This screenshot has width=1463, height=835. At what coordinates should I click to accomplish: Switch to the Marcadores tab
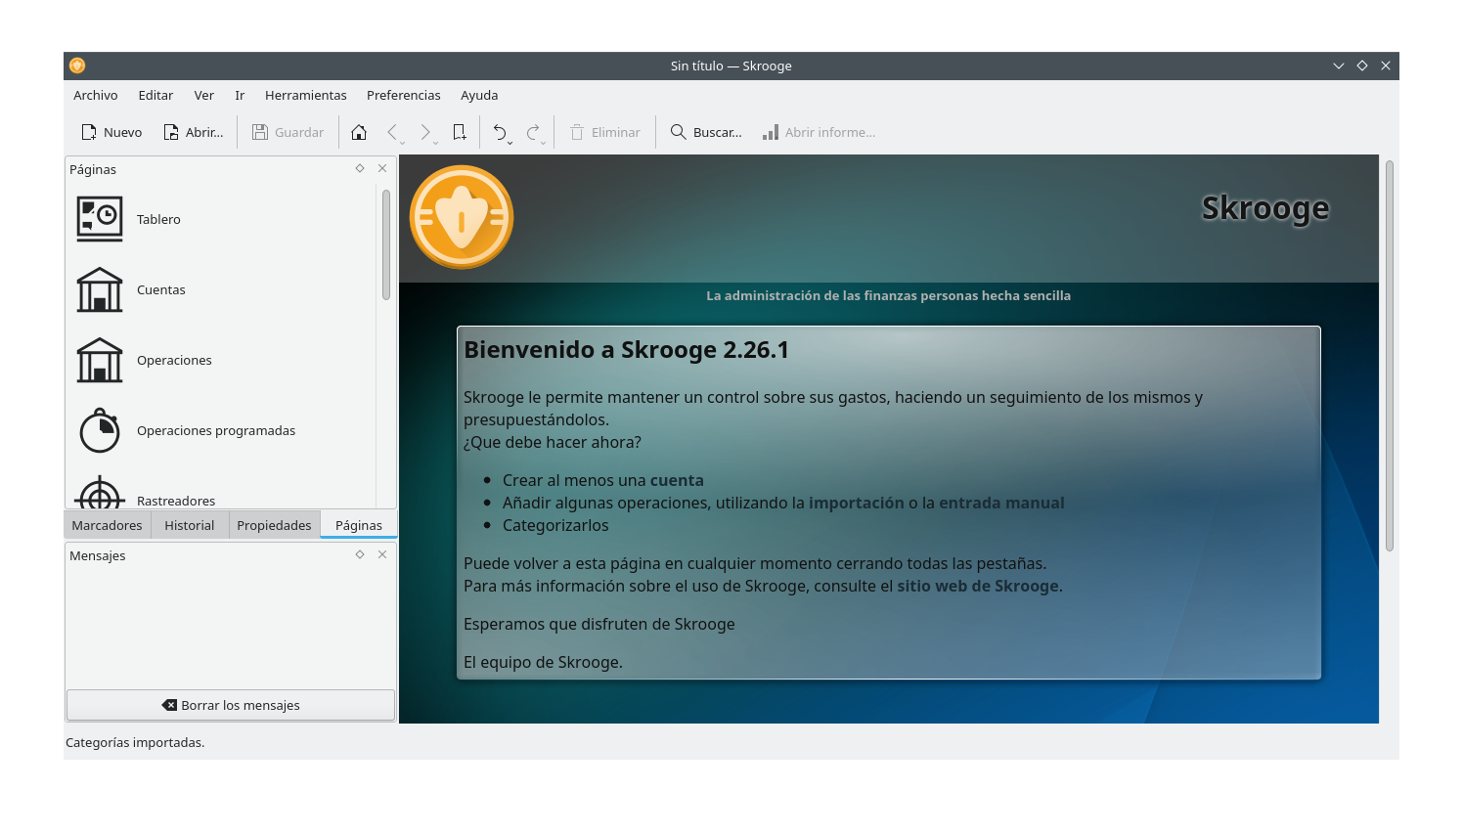pos(107,525)
